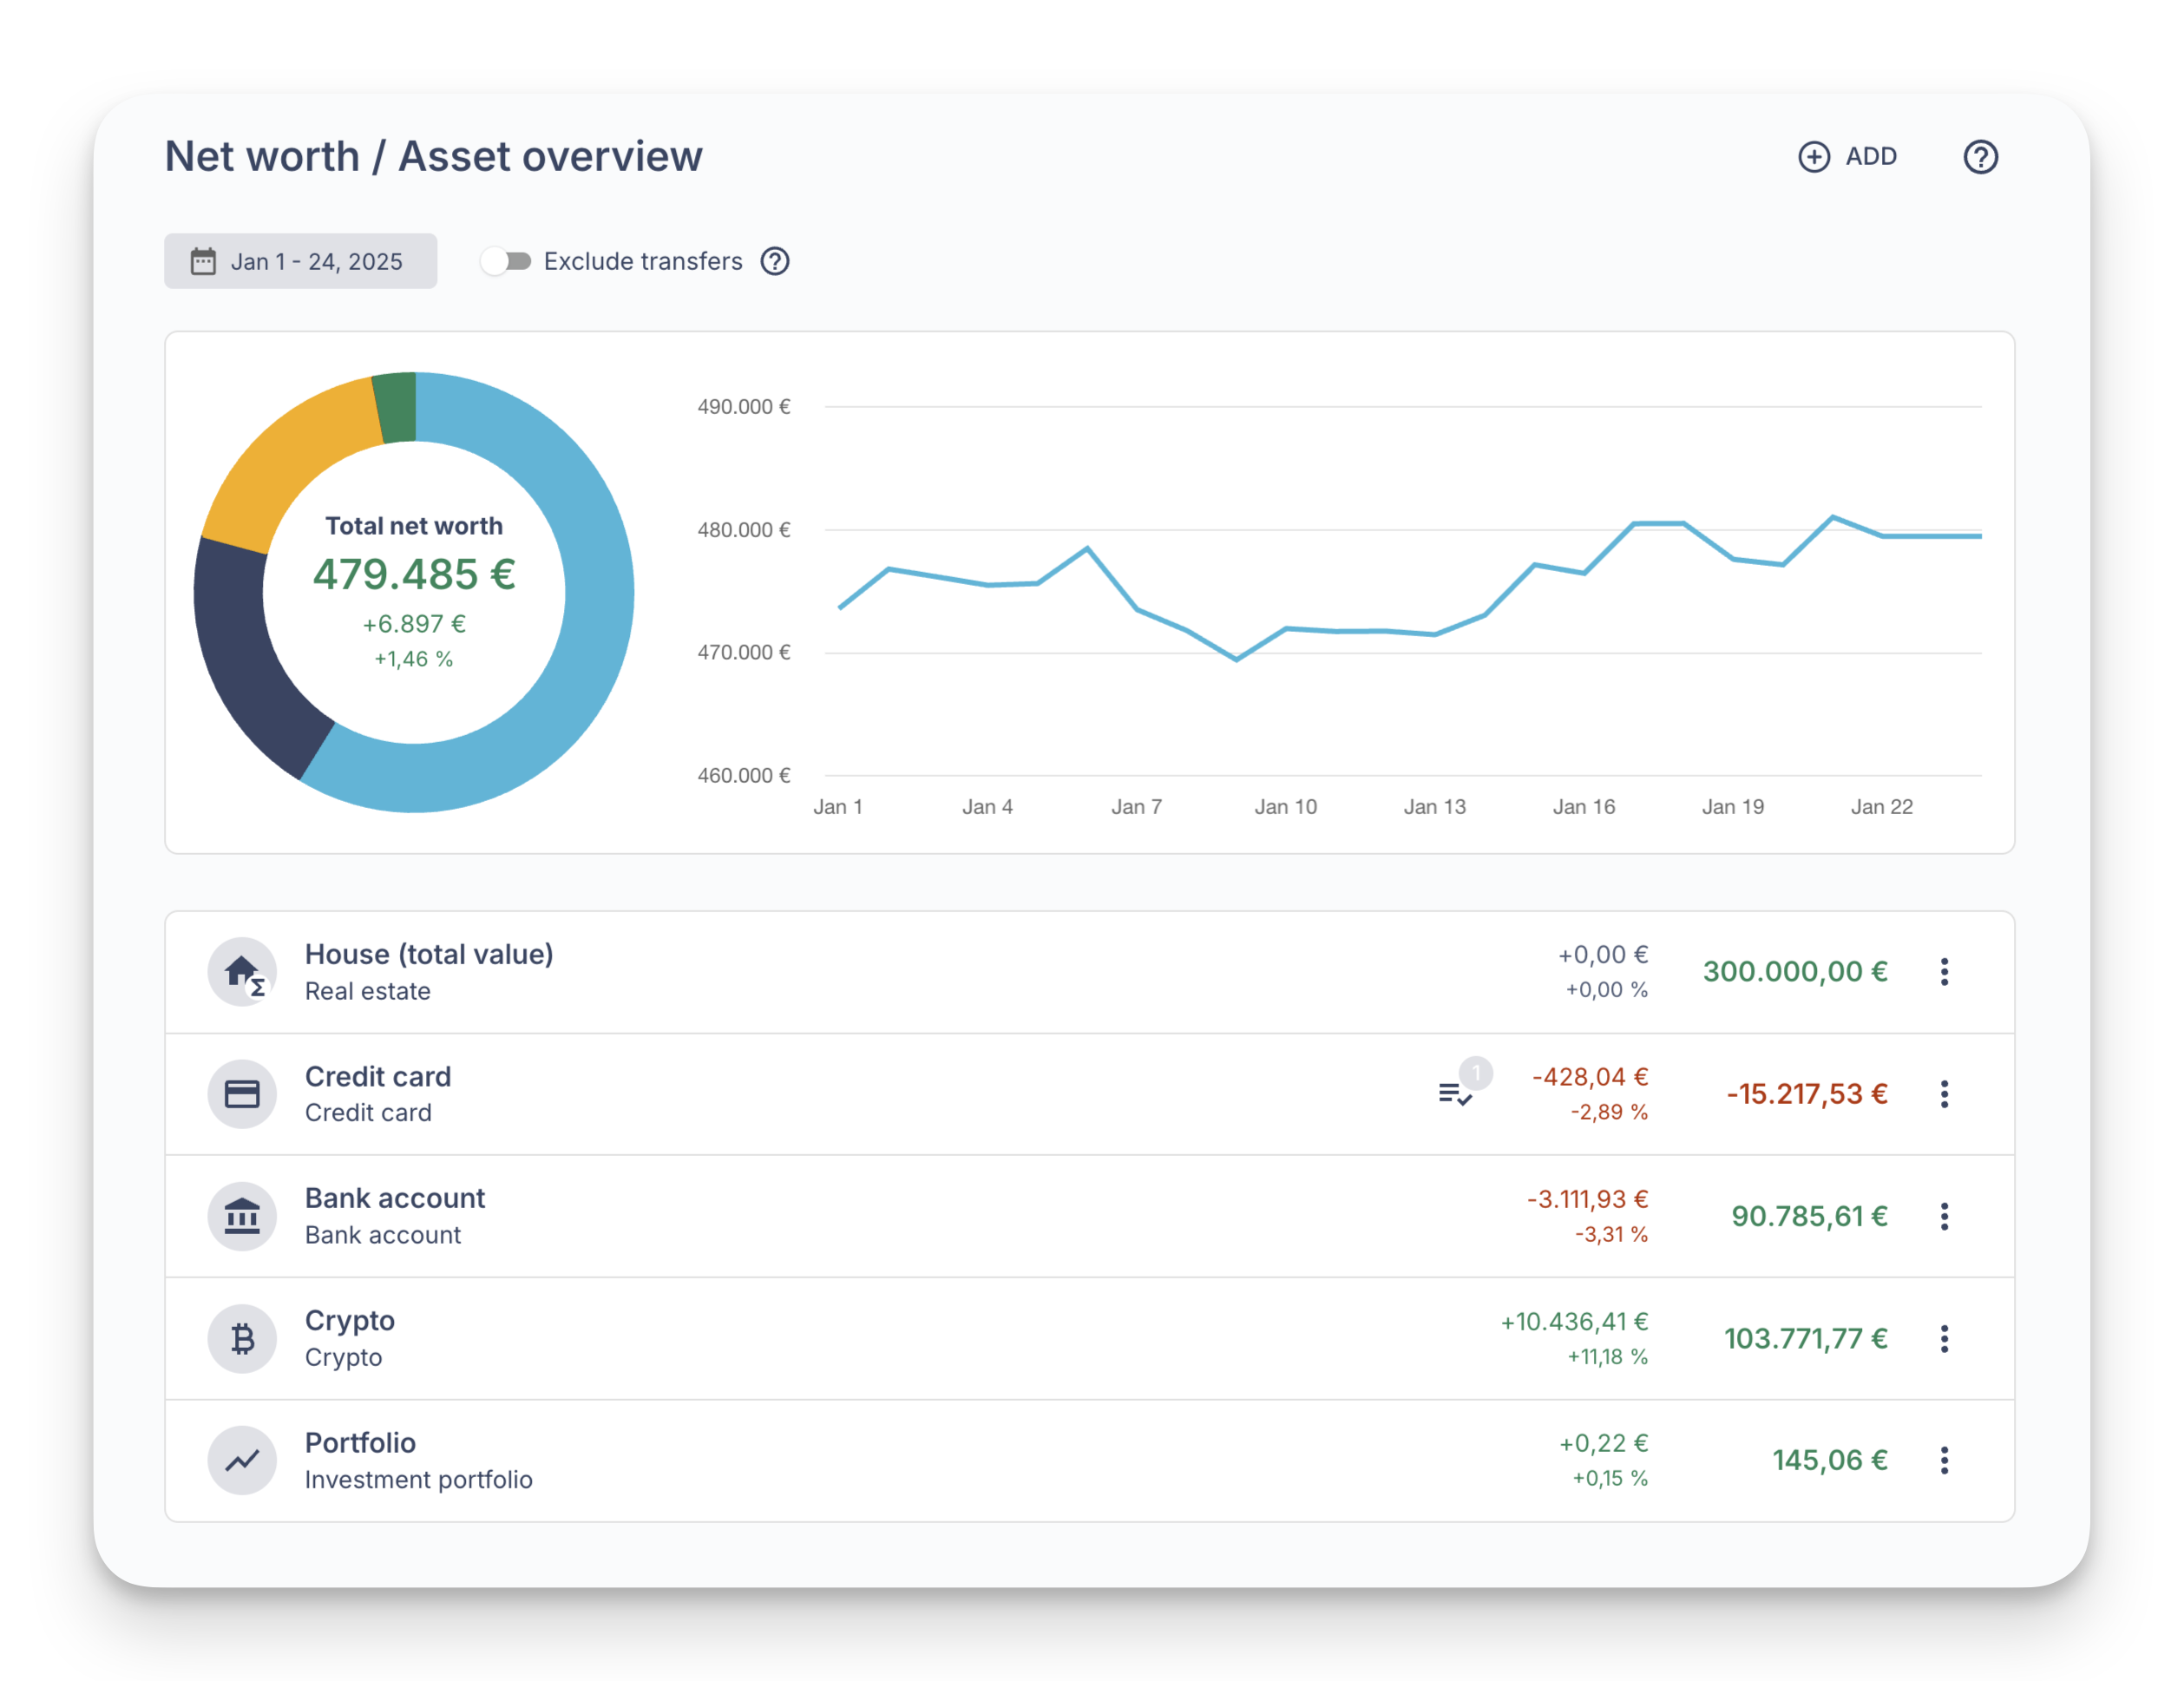Open three-dot menu for Credit card row
Screen dimensions: 2184x1681
pyautogui.click(x=1944, y=1094)
